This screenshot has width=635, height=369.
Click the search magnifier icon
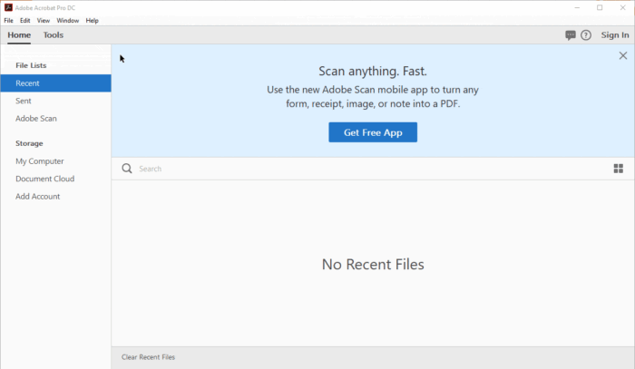127,169
